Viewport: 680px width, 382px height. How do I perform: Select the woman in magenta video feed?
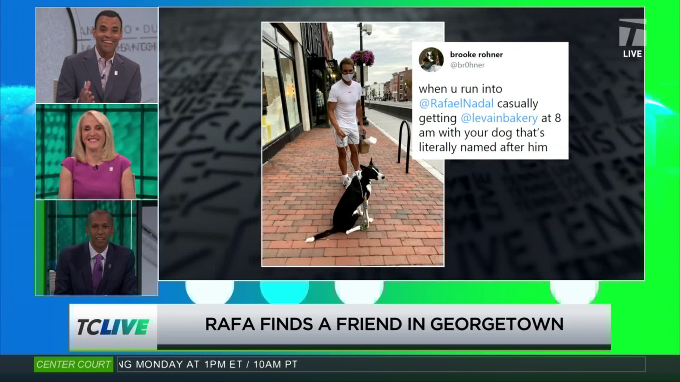[x=97, y=152]
